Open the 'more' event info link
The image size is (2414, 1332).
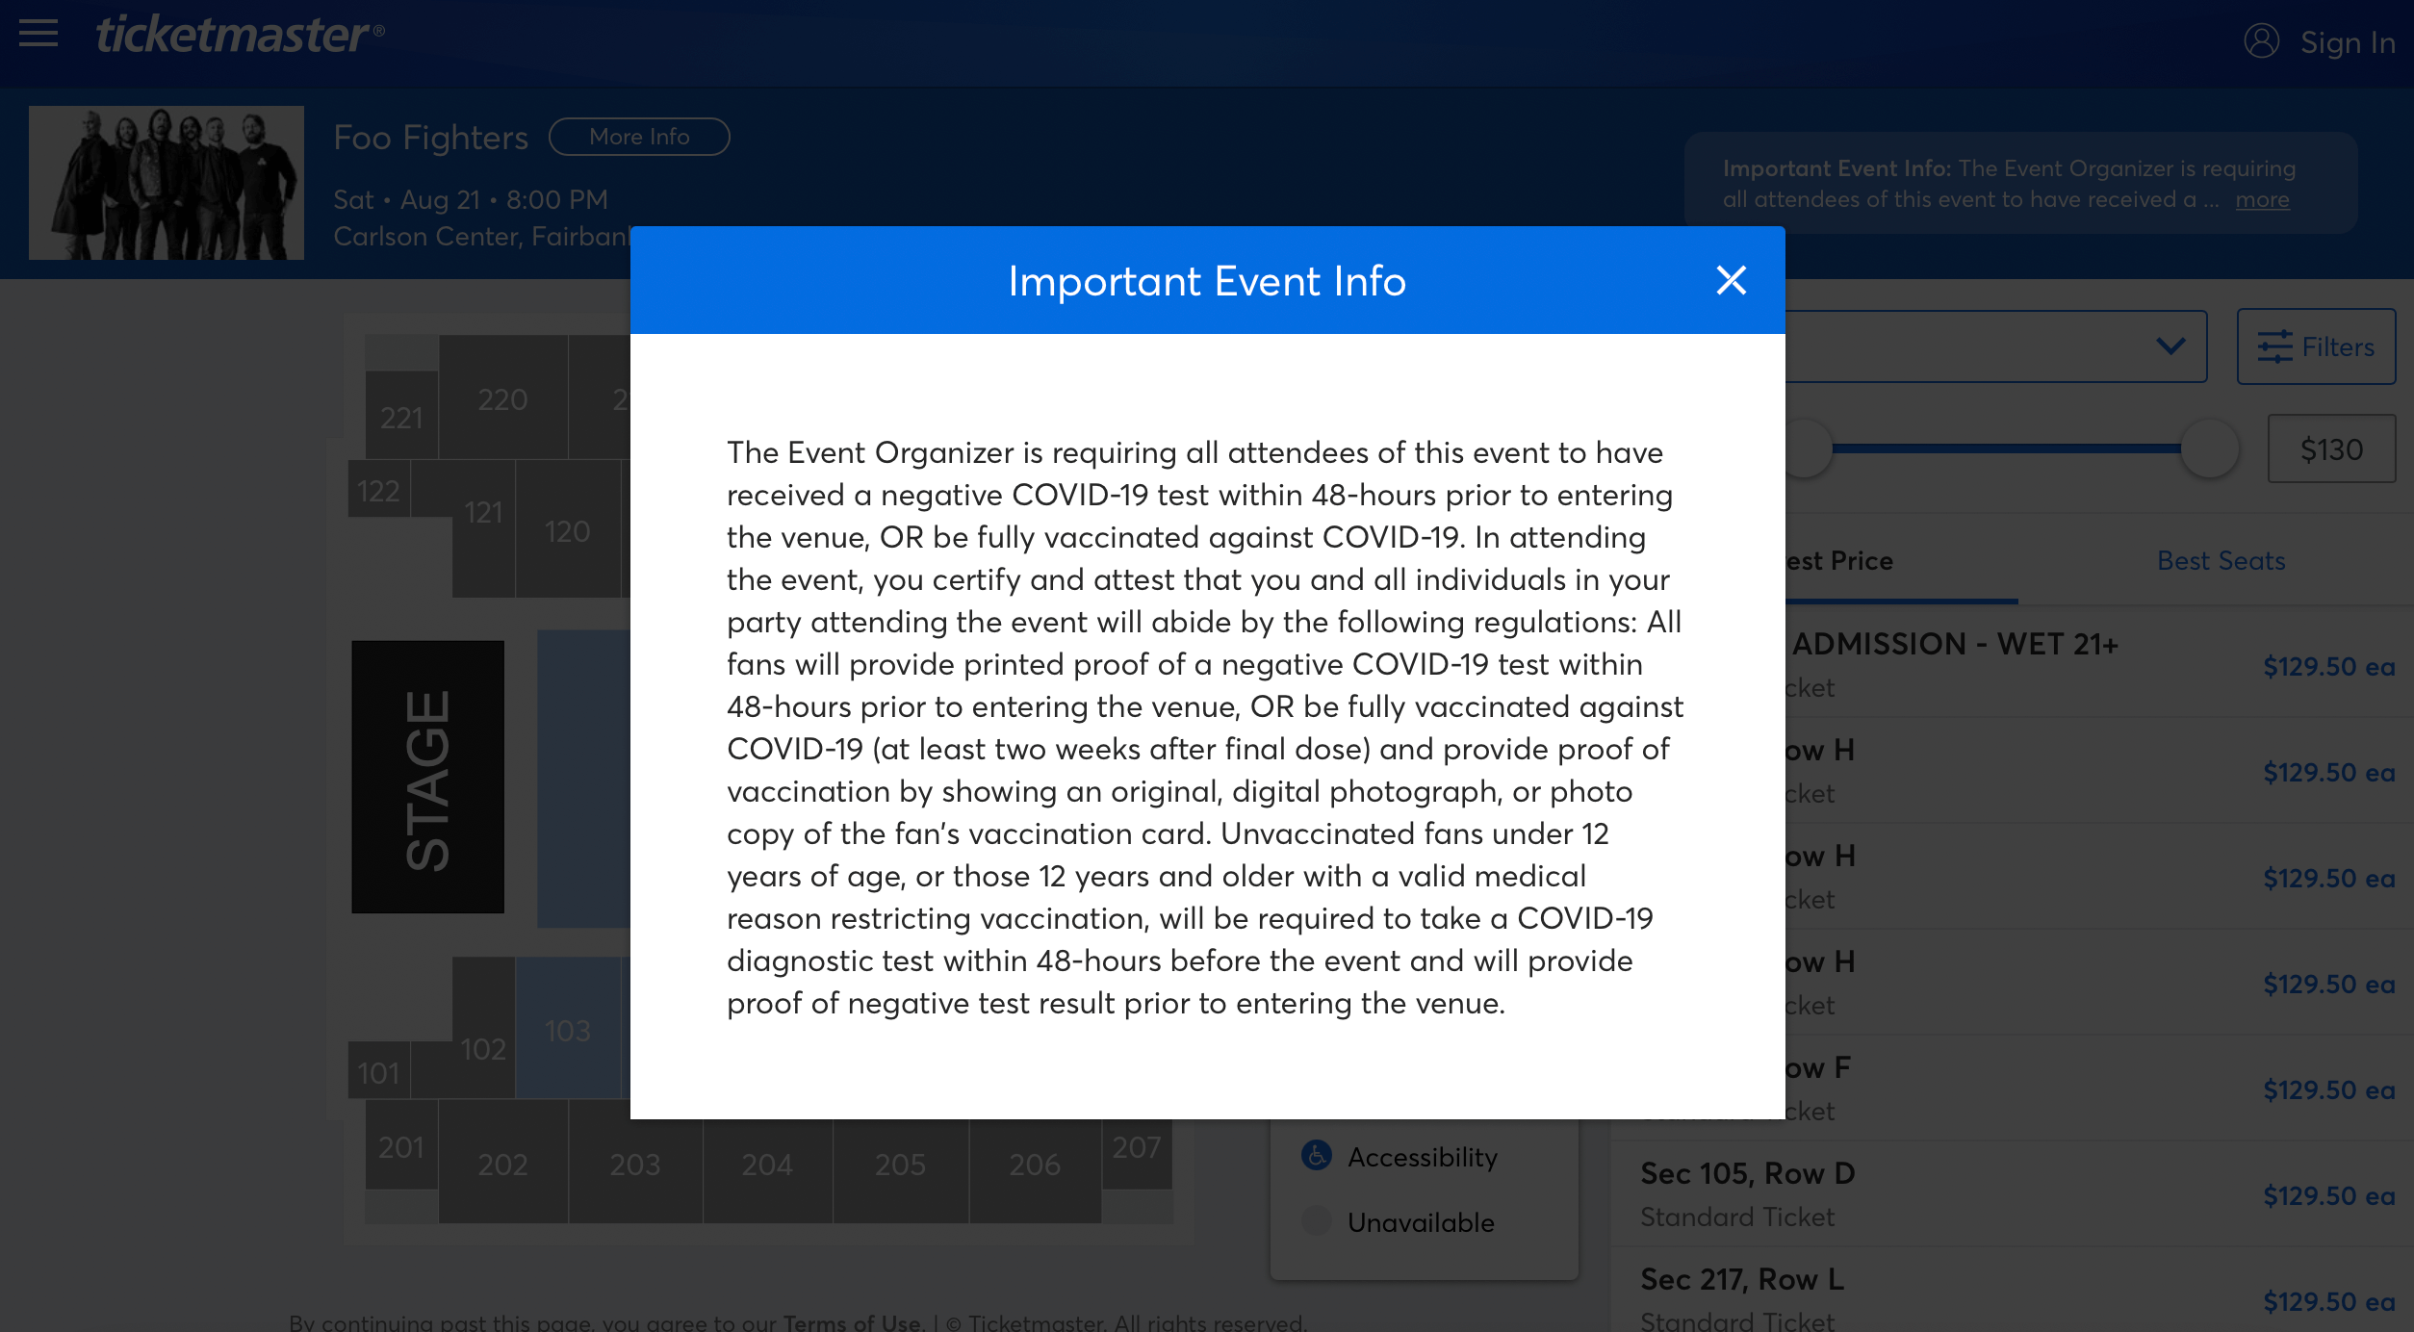(x=2262, y=199)
